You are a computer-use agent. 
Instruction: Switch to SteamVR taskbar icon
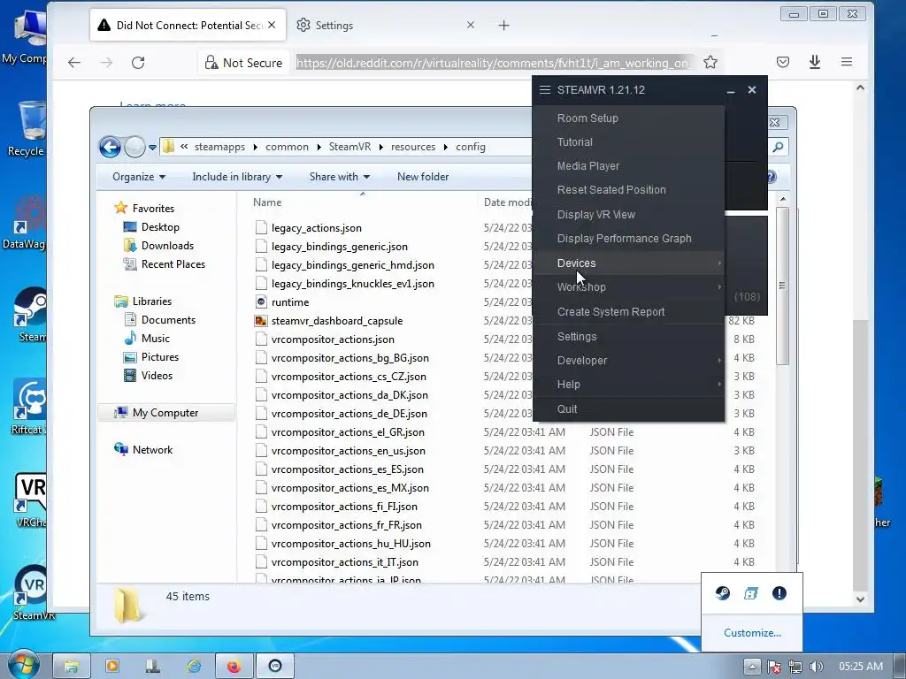pos(275,667)
